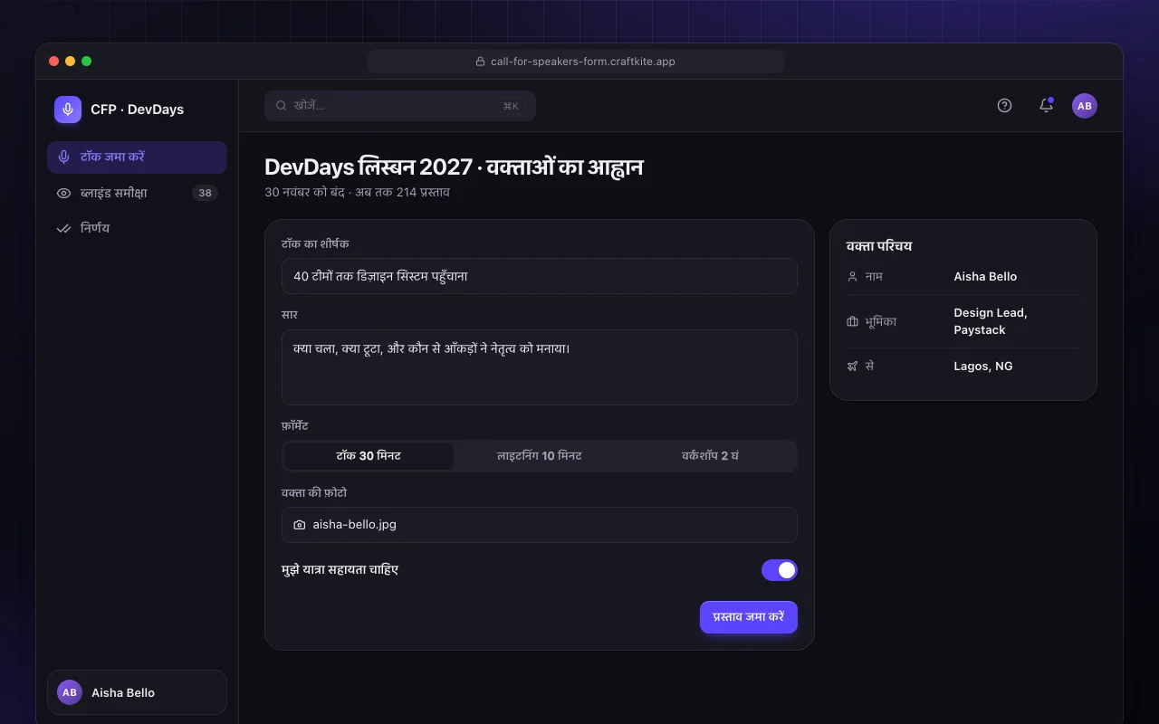Select the टॉक 30 मिनट format
Image resolution: width=1159 pixels, height=724 pixels.
[x=369, y=456]
